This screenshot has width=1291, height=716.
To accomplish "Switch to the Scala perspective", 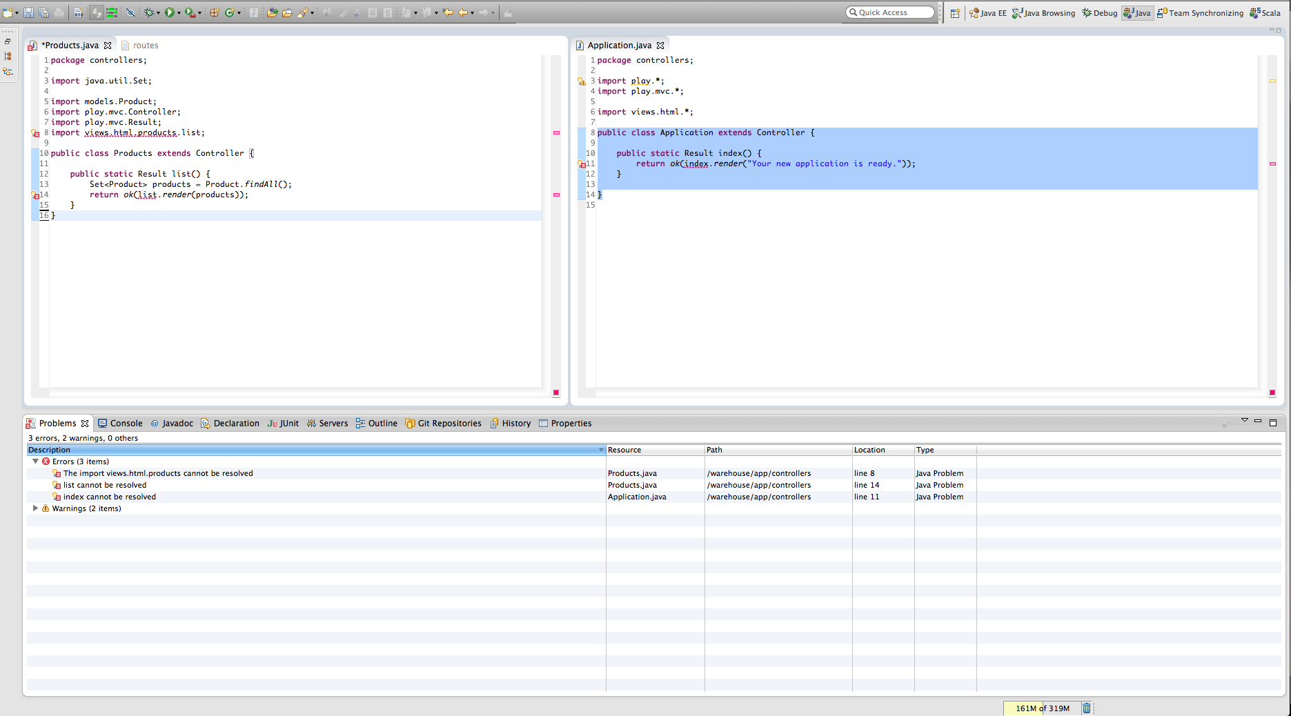I will (x=1265, y=13).
